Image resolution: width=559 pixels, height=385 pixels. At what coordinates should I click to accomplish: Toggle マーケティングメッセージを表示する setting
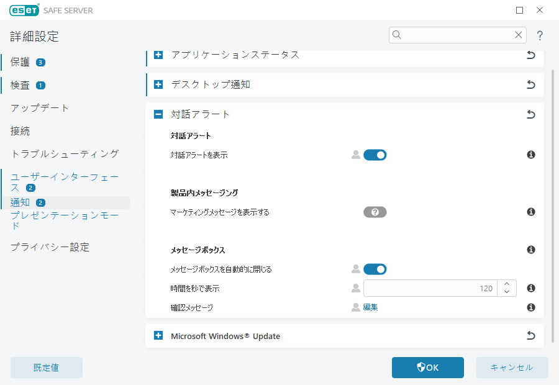375,212
